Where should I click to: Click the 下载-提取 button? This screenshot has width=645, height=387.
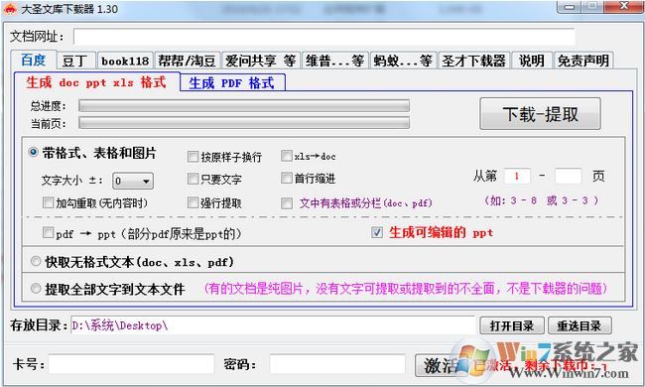click(540, 114)
